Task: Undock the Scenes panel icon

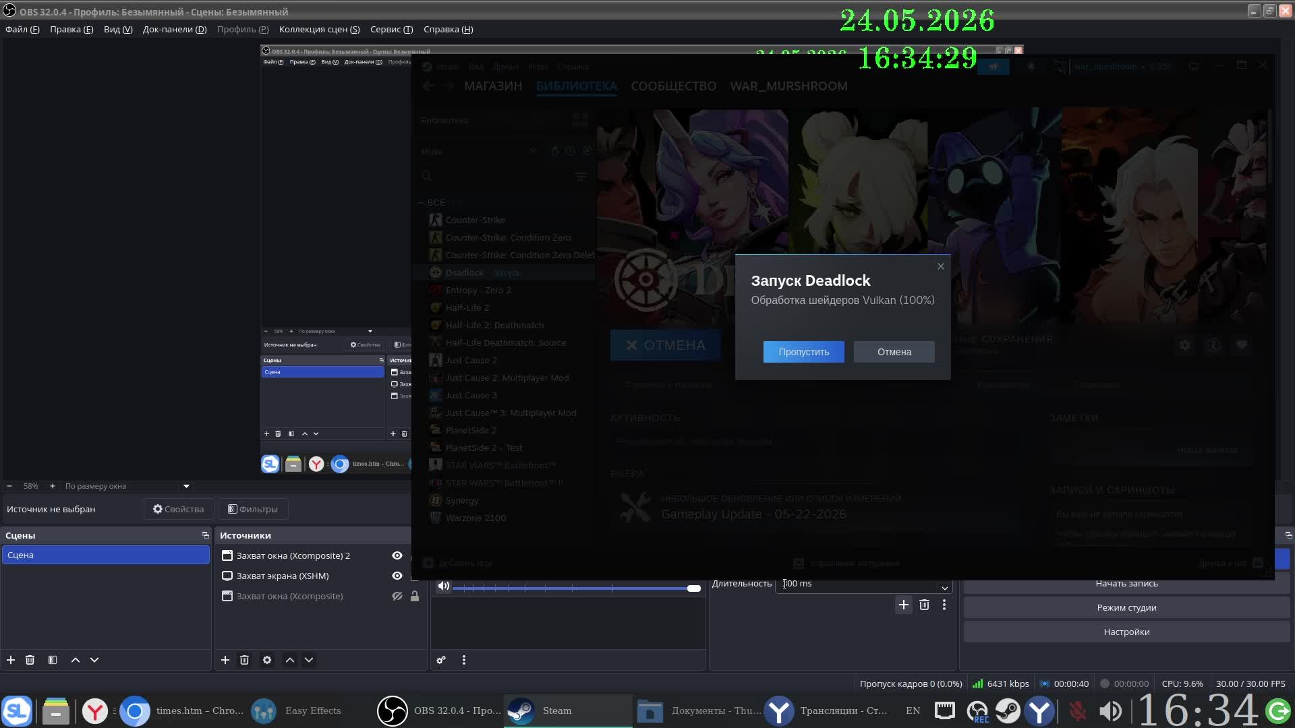Action: click(206, 535)
